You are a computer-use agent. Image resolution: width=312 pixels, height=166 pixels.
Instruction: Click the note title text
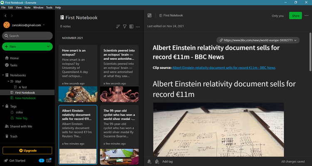[x=216, y=52]
